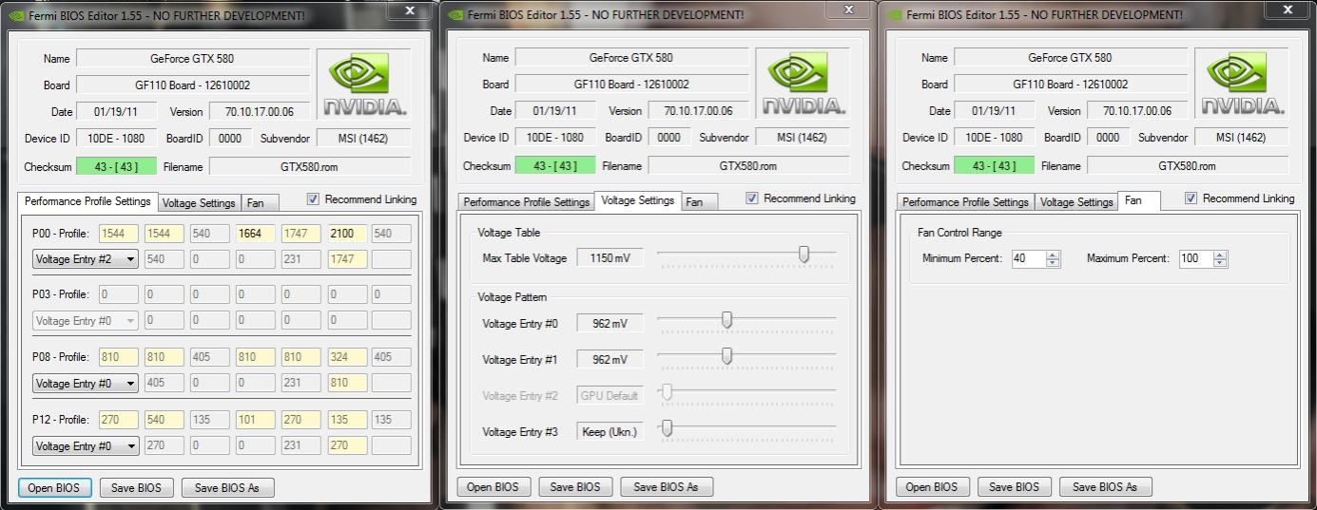The height and width of the screenshot is (510, 1317).
Task: Click the green Checksum field in the left window
Action: pyautogui.click(x=115, y=167)
